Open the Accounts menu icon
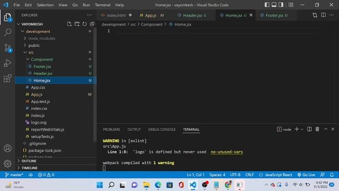The height and width of the screenshot is (191, 339). 7,149
